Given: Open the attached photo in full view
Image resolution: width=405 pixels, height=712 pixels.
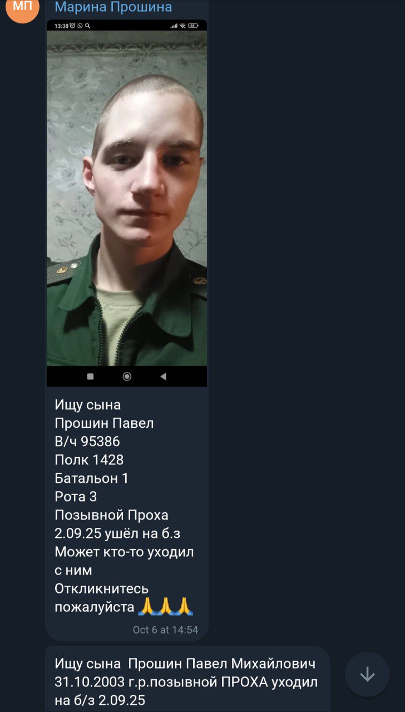Looking at the screenshot, I should coord(127,204).
